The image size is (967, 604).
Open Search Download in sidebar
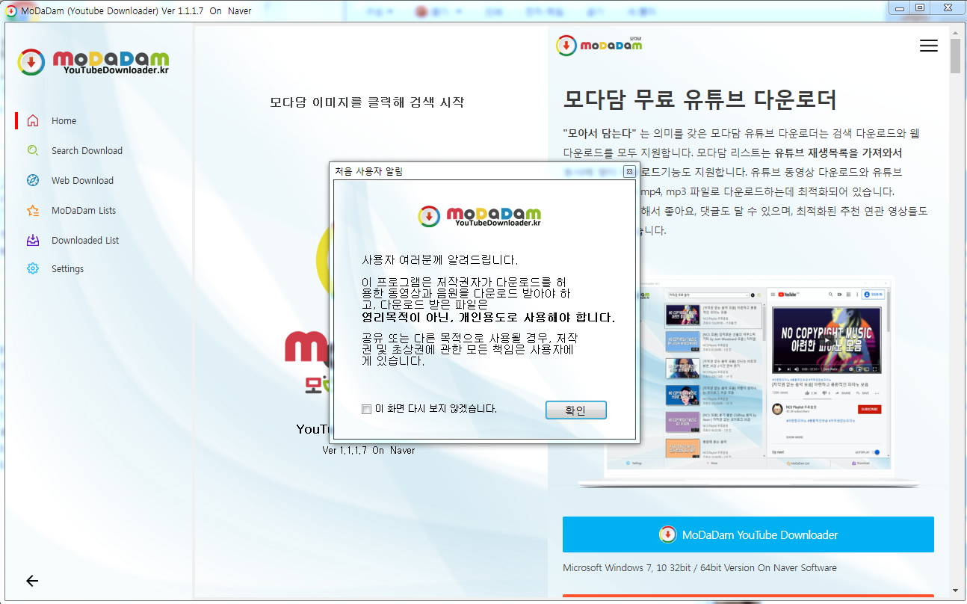[87, 150]
